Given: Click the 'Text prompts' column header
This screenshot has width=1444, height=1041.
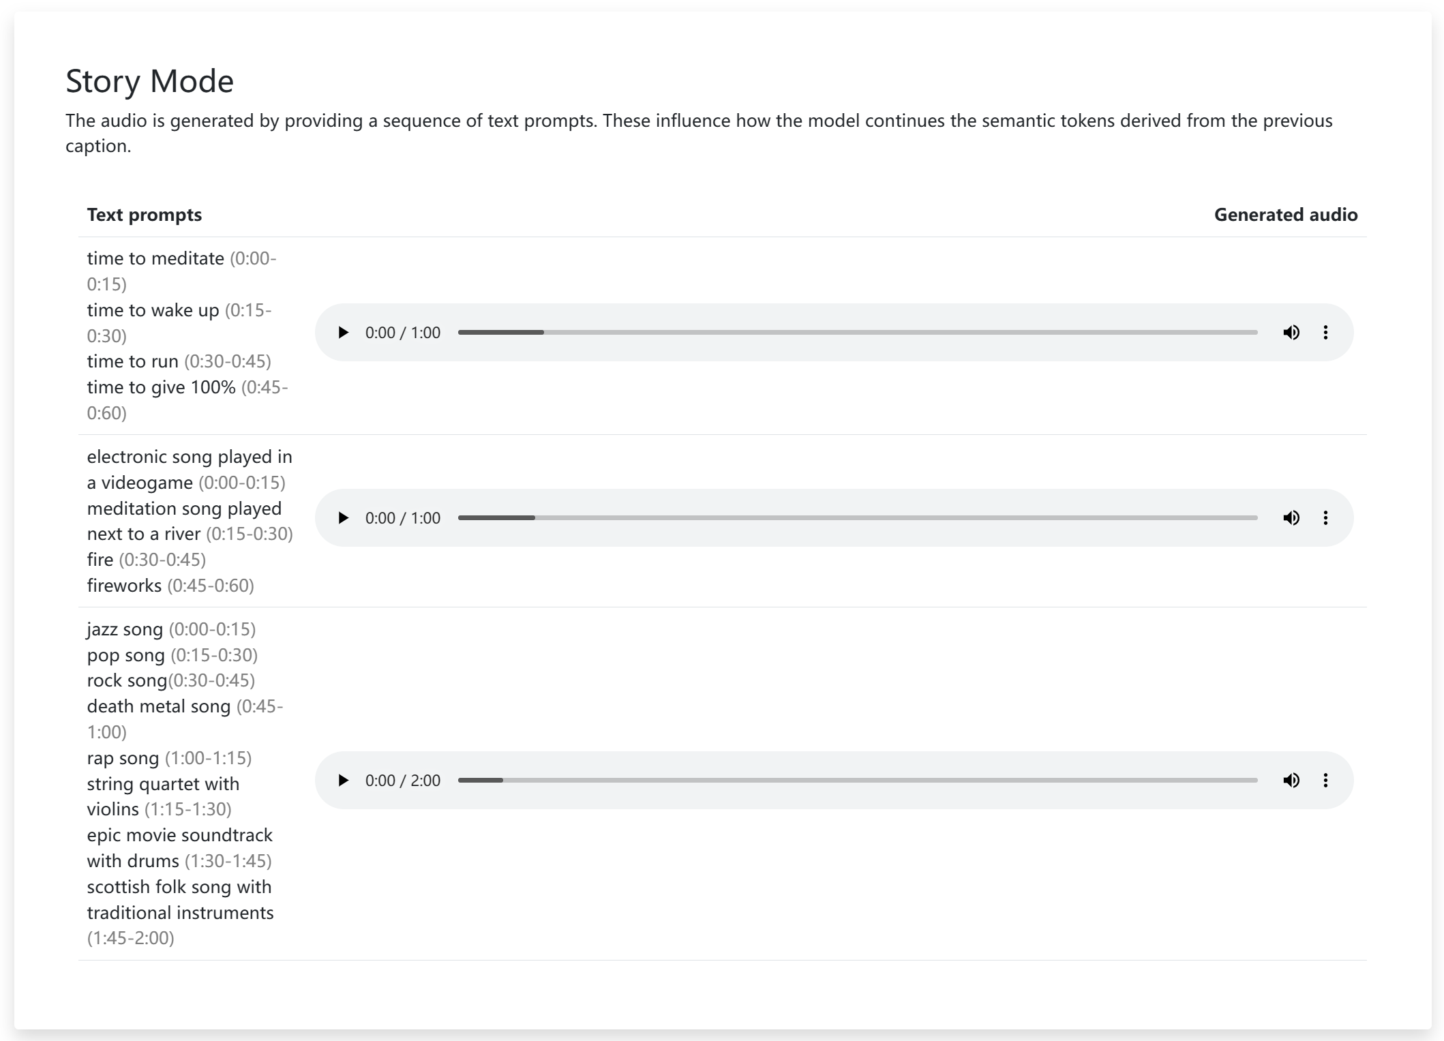Looking at the screenshot, I should point(144,215).
